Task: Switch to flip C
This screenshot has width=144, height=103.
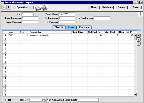Action: click(x=139, y=43)
